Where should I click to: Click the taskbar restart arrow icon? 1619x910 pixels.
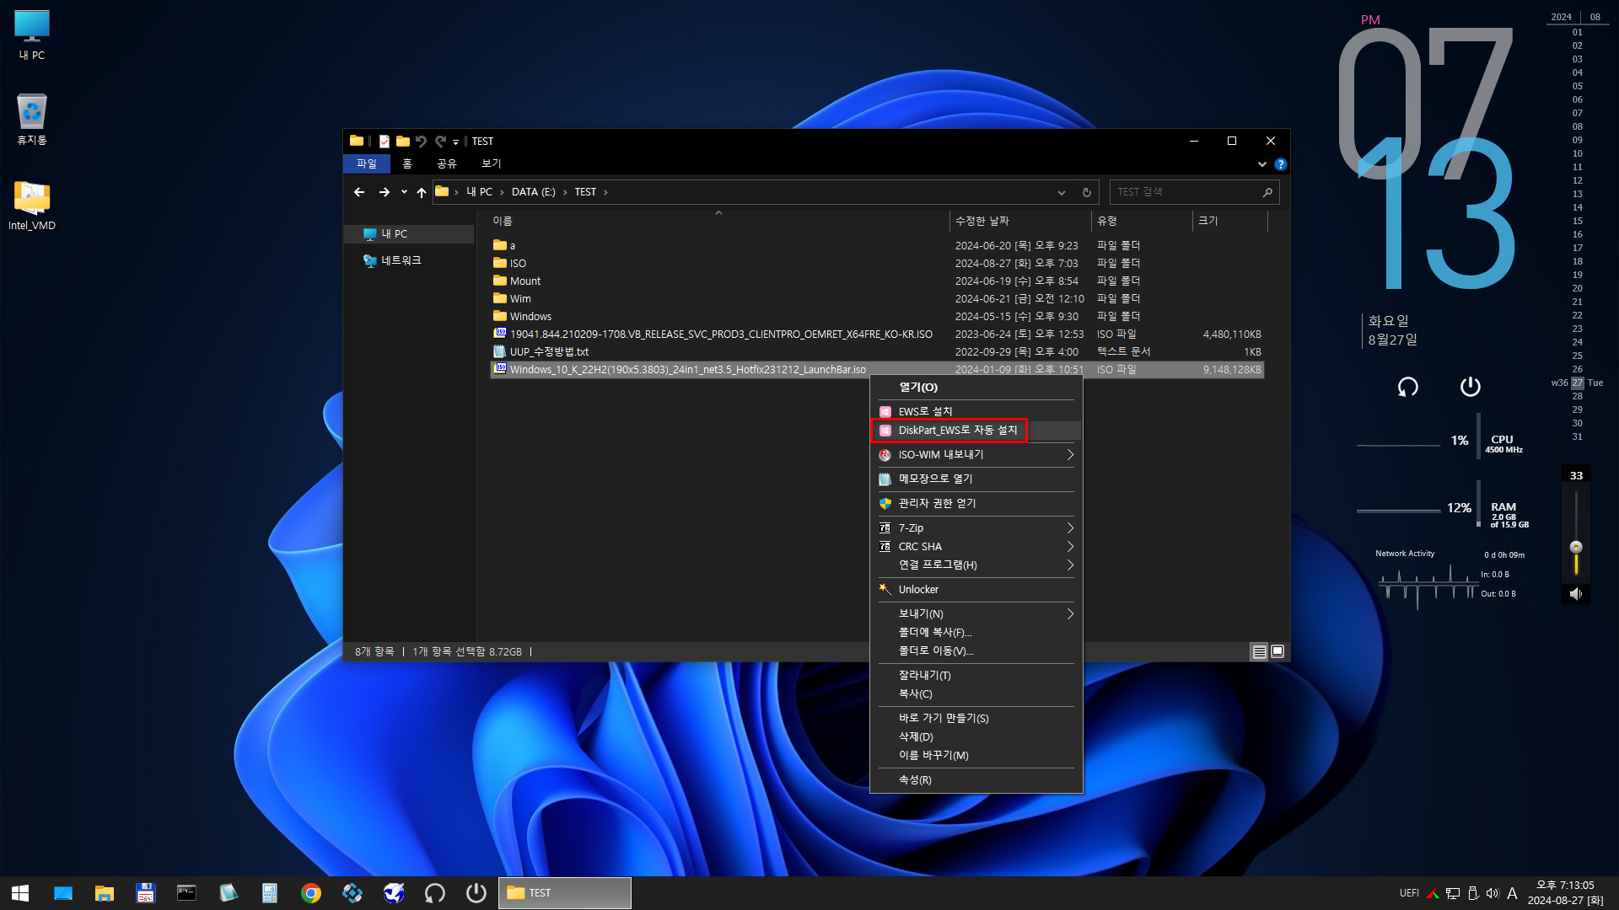pyautogui.click(x=435, y=893)
